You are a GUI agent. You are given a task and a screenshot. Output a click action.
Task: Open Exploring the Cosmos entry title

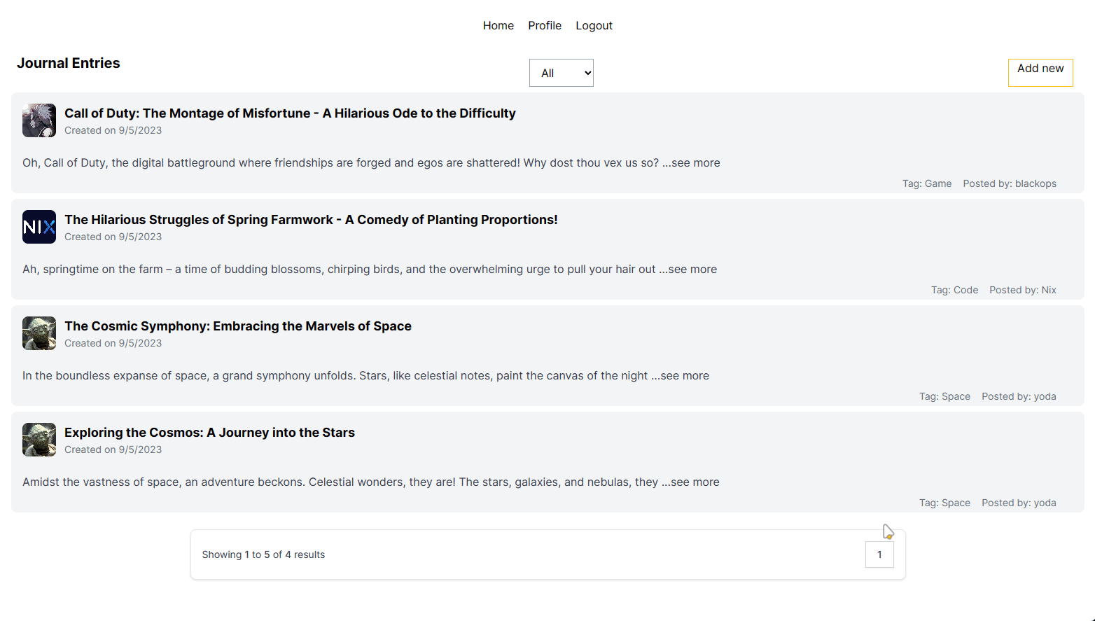click(x=209, y=433)
